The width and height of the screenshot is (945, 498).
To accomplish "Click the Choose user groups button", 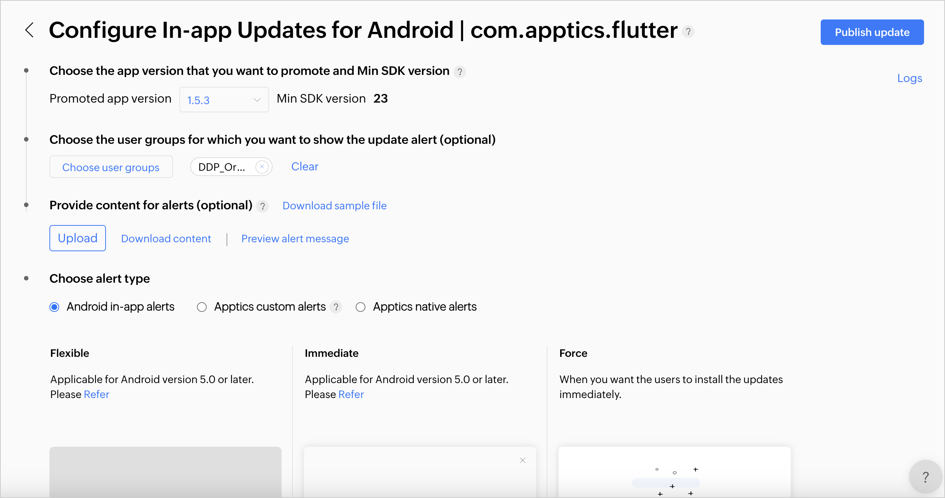I will click(x=111, y=167).
